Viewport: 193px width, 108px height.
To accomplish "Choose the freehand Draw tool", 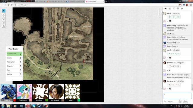I will [x=4, y=14].
